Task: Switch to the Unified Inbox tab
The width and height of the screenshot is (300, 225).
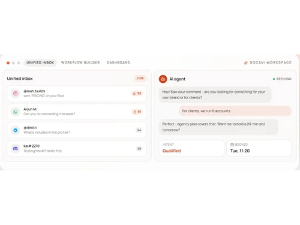Action: [40, 62]
